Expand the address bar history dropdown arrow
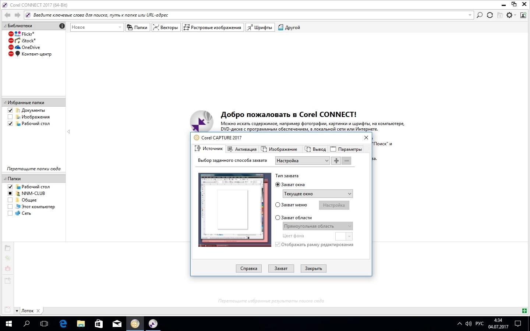Image resolution: width=530 pixels, height=331 pixels. (470, 15)
